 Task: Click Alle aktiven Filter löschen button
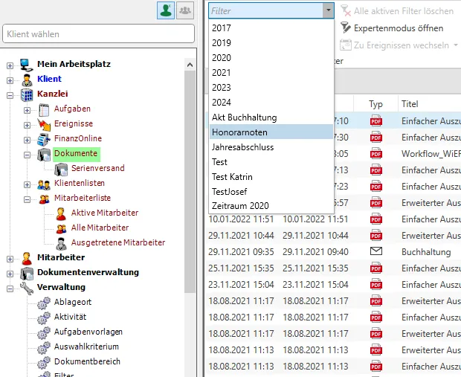(397, 11)
